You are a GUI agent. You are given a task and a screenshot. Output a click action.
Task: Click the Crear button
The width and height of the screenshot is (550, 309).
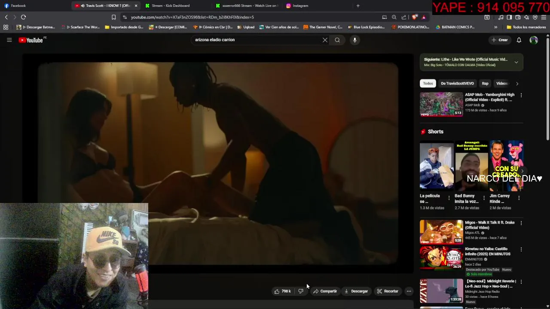500,40
